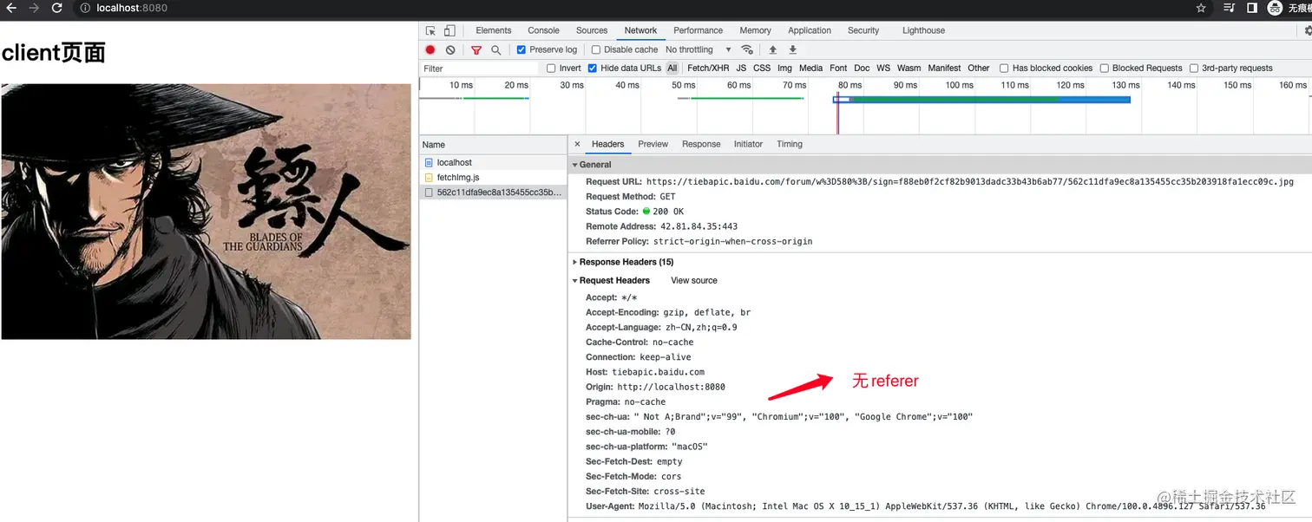This screenshot has width=1312, height=522.
Task: Open the Timing tab of the request
Action: click(x=790, y=144)
